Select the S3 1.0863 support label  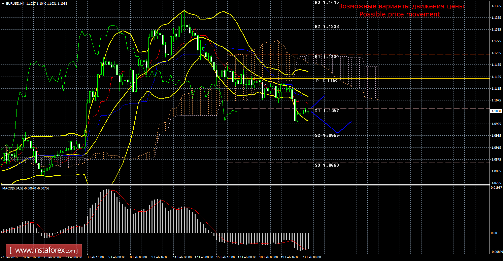tap(327, 165)
